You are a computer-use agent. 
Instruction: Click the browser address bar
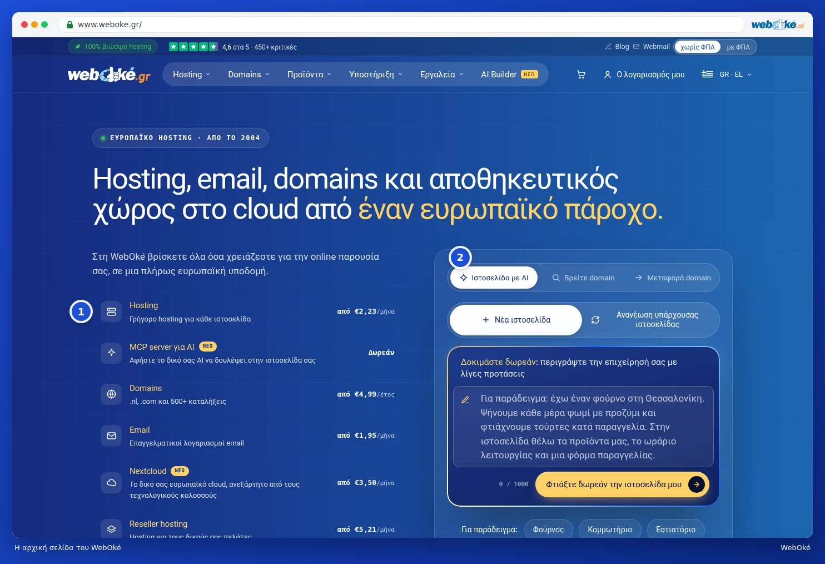coord(401,24)
